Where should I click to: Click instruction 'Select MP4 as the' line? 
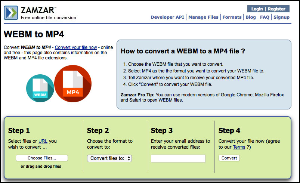(196, 71)
